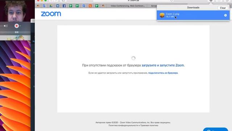Open the Google Translate bookmark icon
The height and width of the screenshot is (131, 232).
point(44,6)
